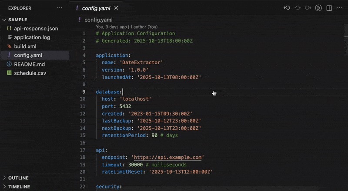Viewport: 348px width, 191px height.
Task: Click the retentionPeriod value 90
Action: (x=154, y=135)
